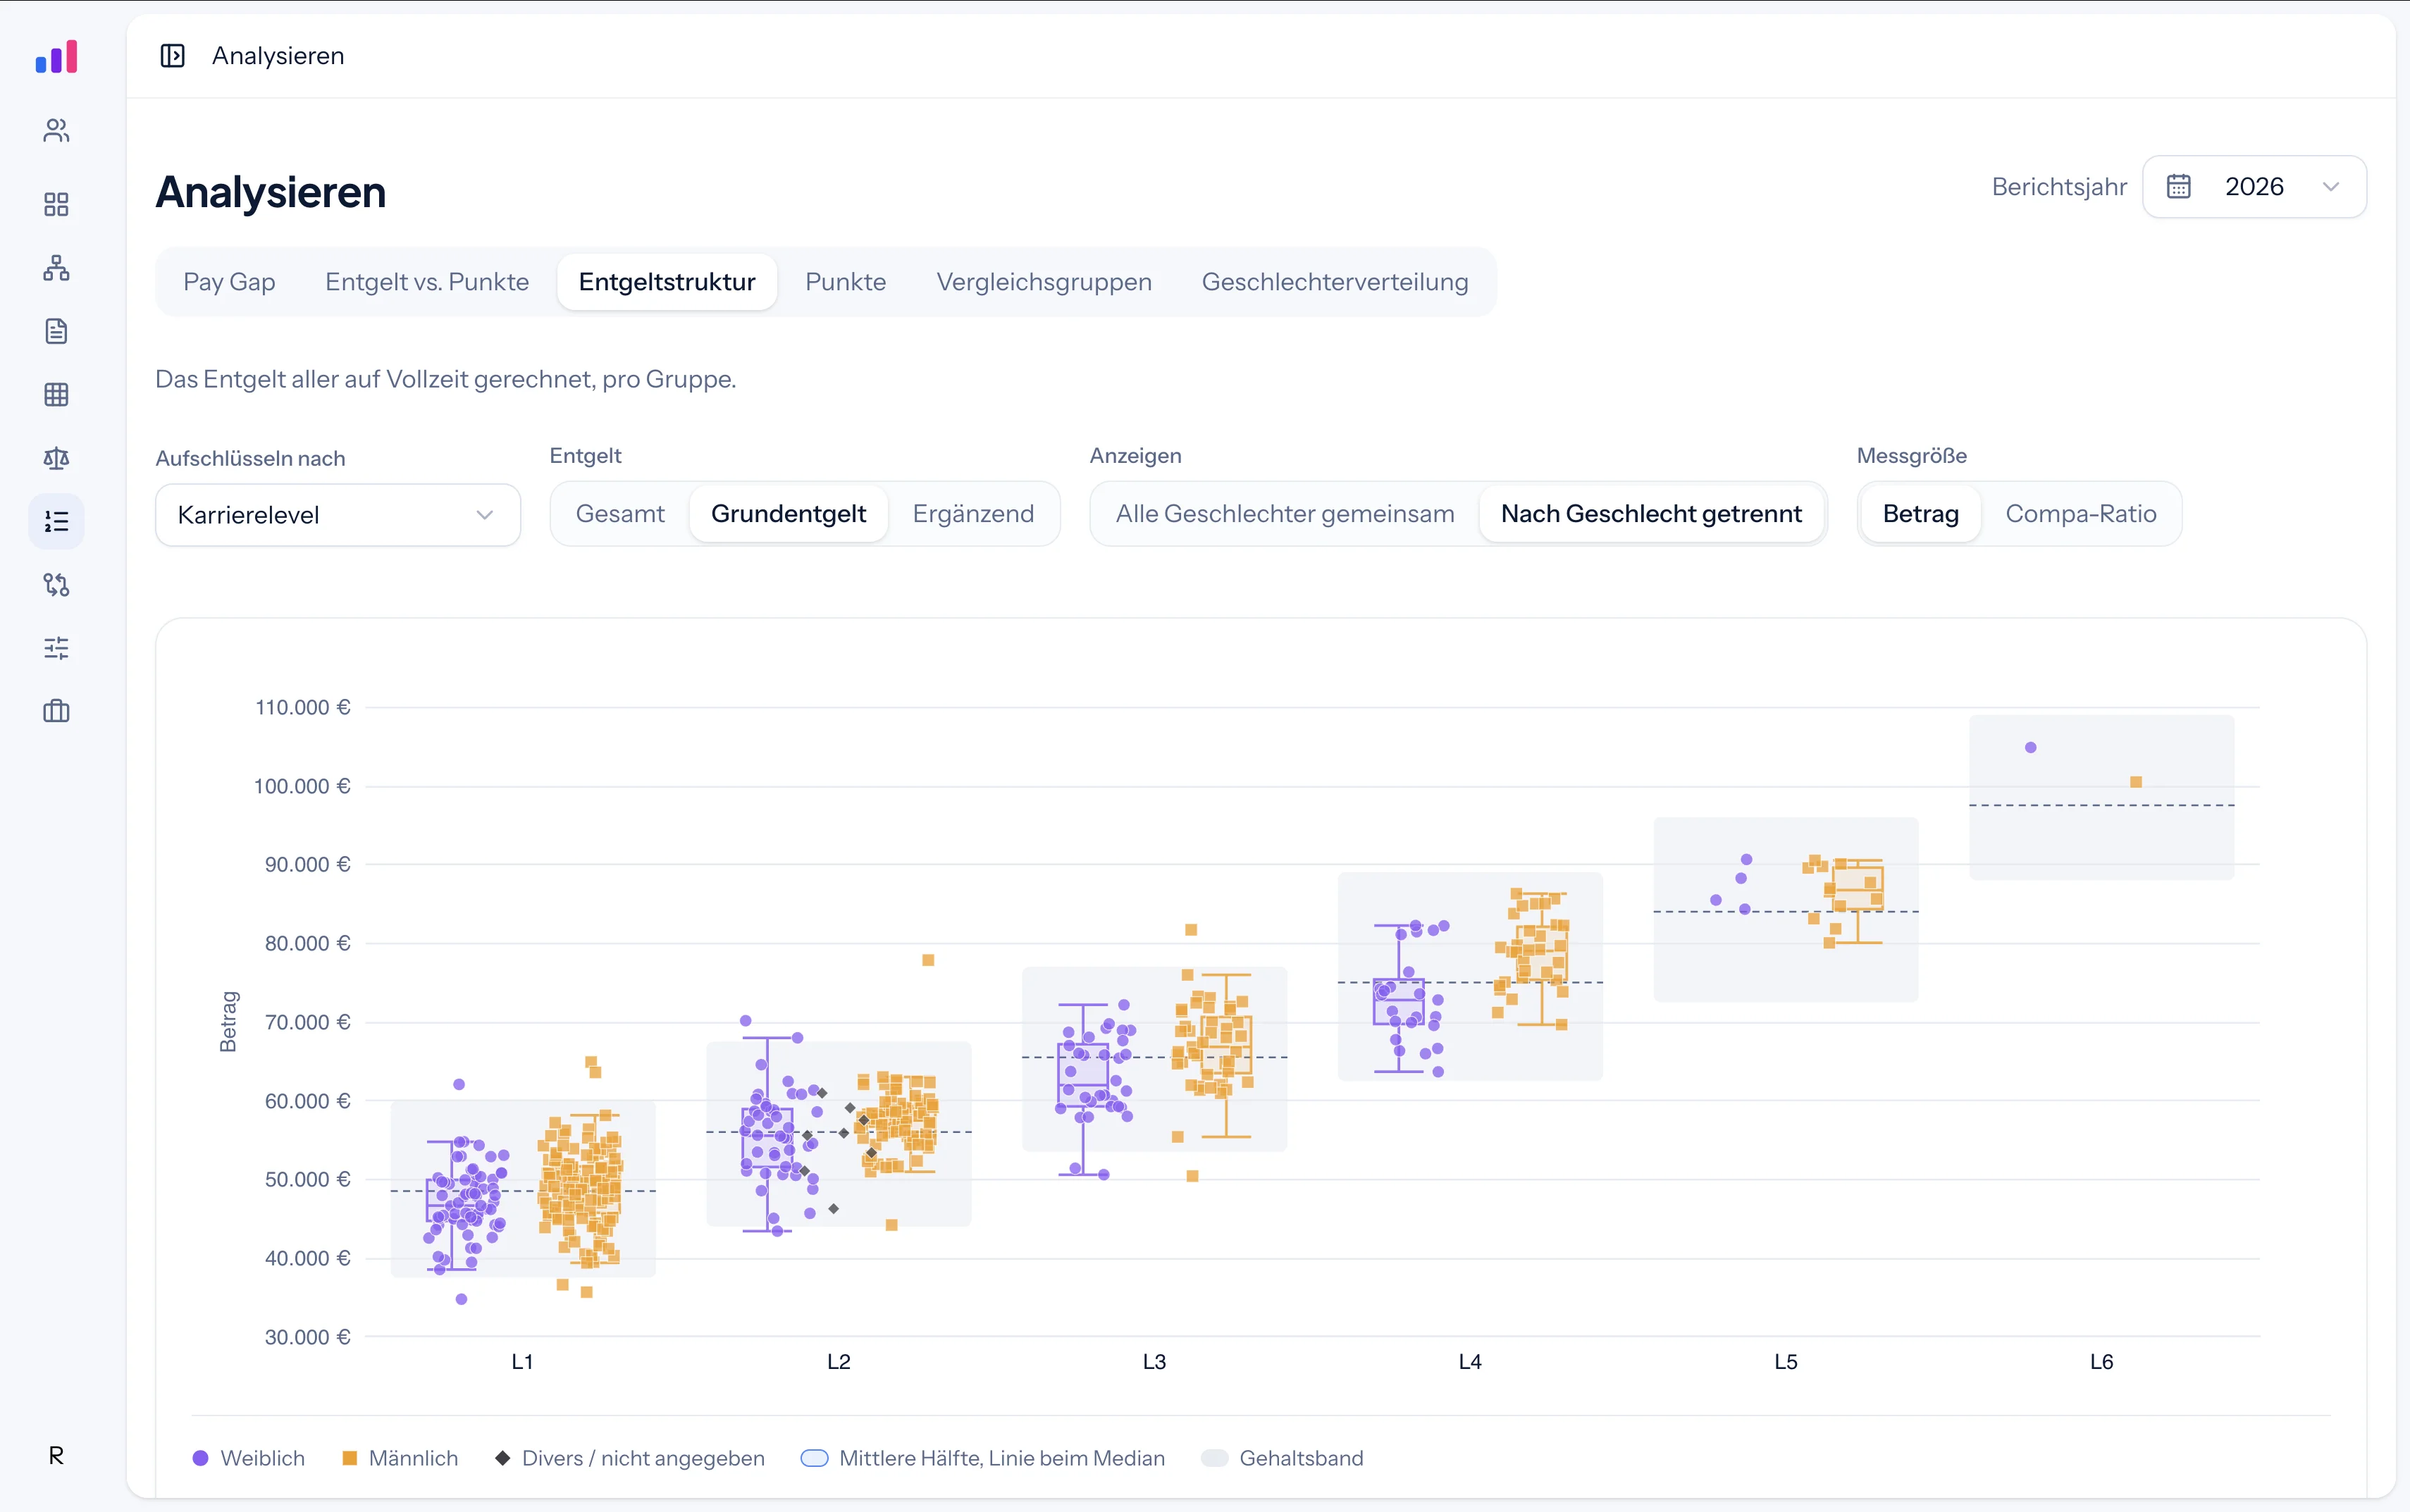Viewport: 2410px width, 1512px height.
Task: Open the sliders settings sidebar icon
Action: [x=56, y=648]
